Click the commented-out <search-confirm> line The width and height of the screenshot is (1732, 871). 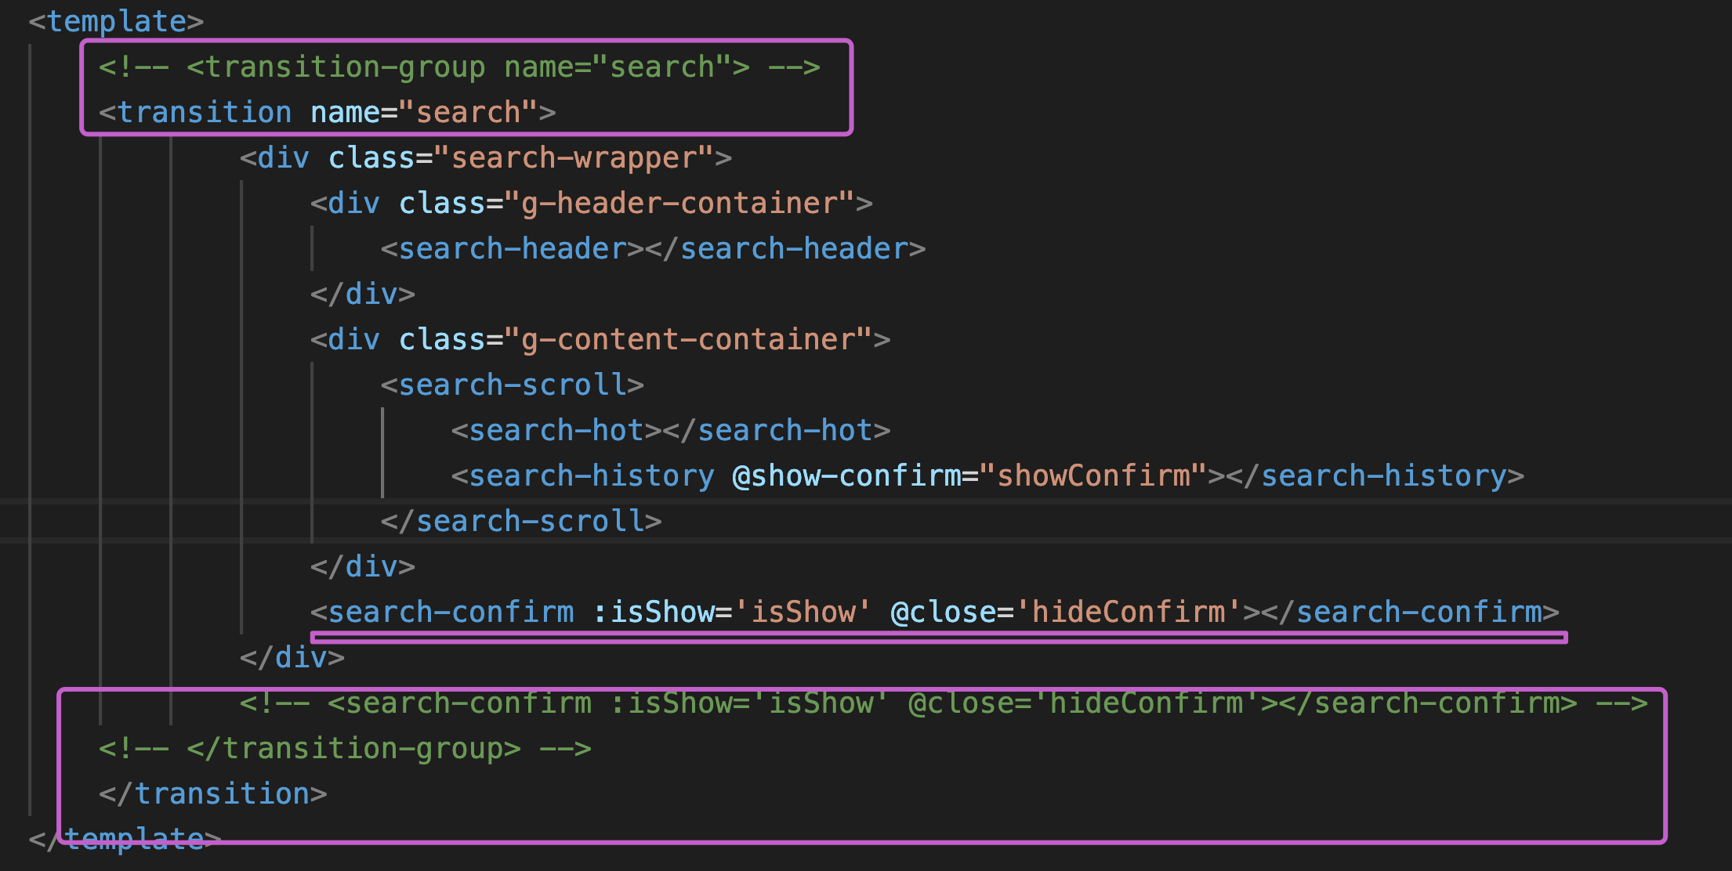point(944,703)
